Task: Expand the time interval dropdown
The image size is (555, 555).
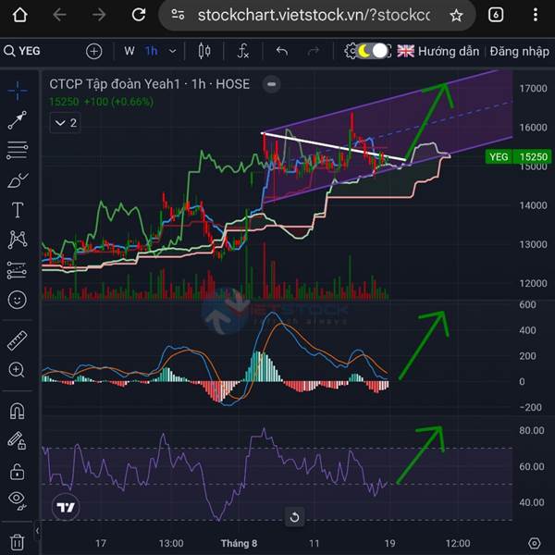Action: pos(173,51)
